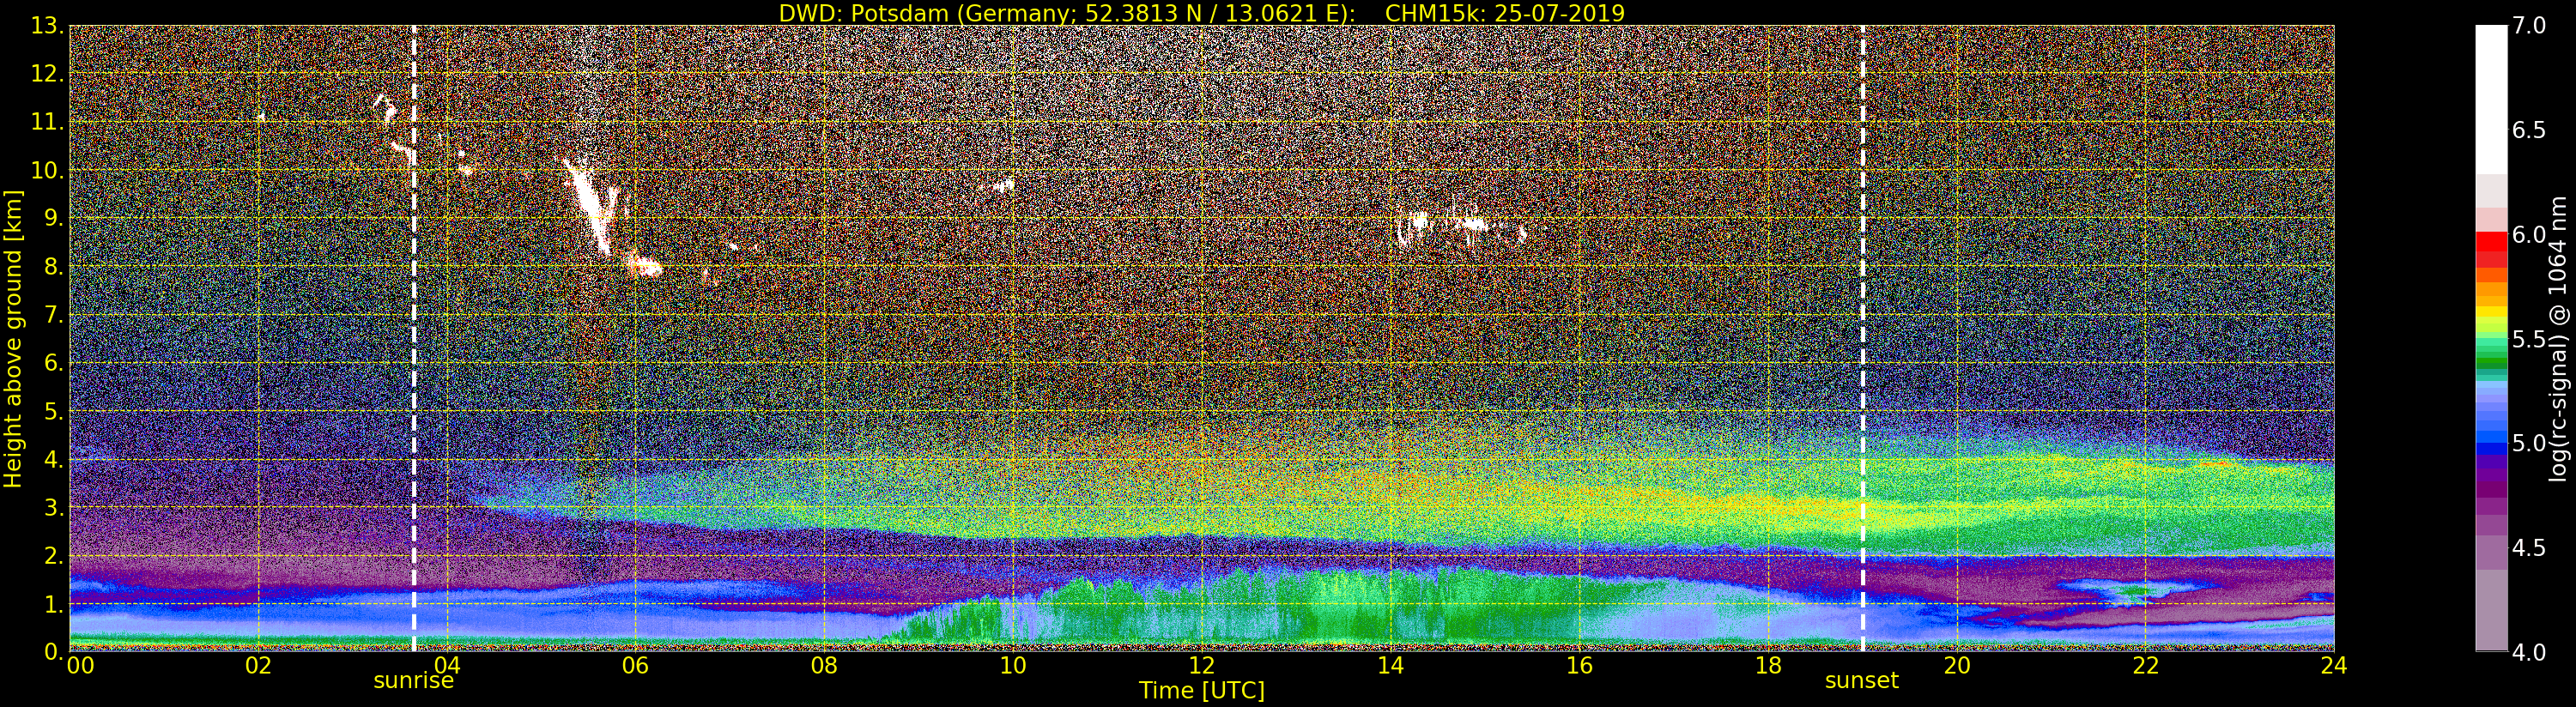Click the '08' time axis tick label
Image resolution: width=2576 pixels, height=707 pixels.
click(824, 665)
